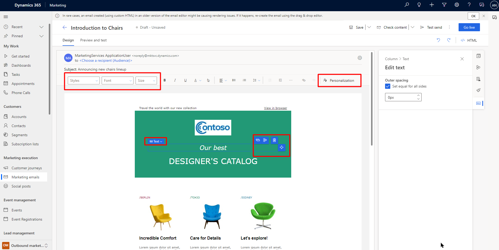
Task: Duplicate the selected text element
Action: [258, 140]
